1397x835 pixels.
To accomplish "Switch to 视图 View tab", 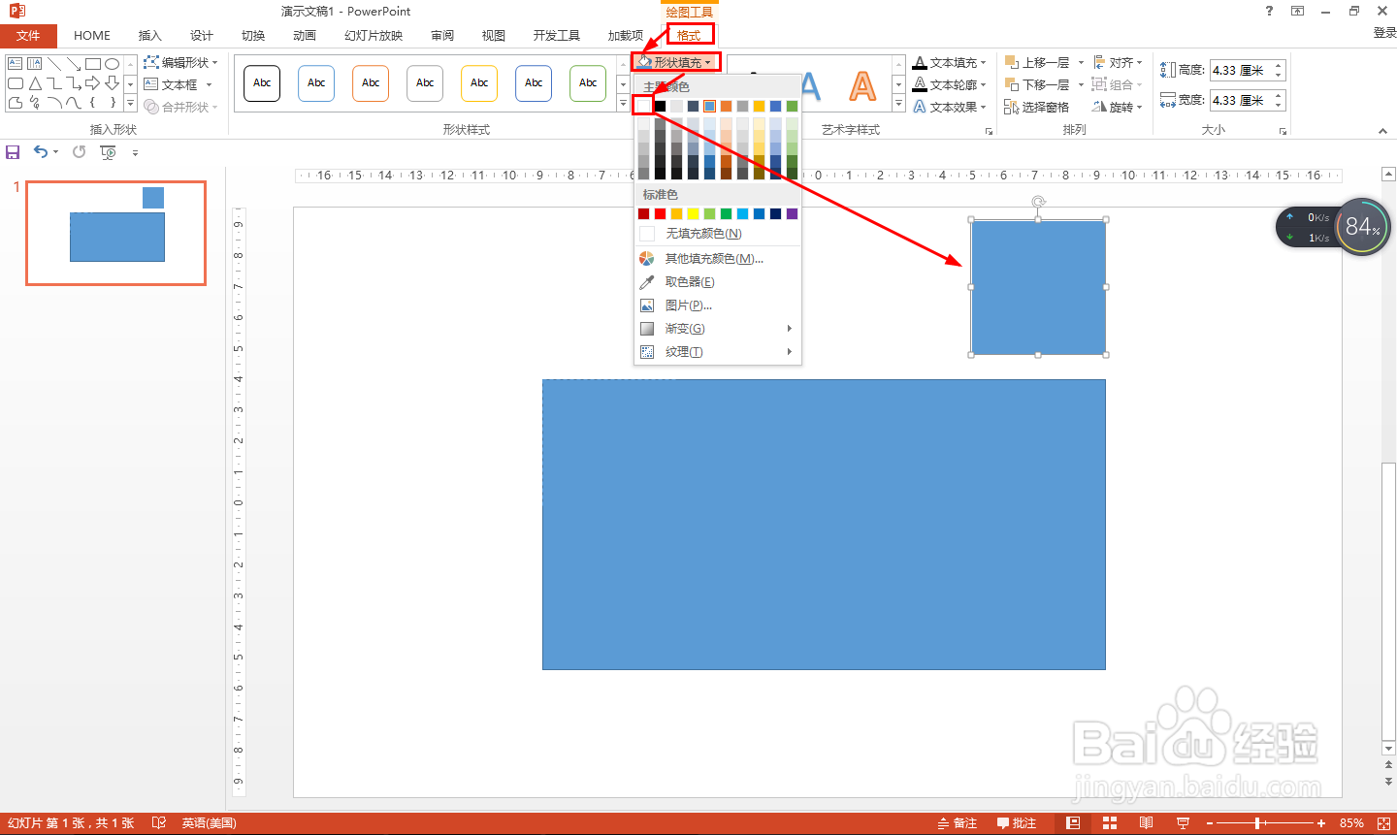I will pyautogui.click(x=494, y=36).
